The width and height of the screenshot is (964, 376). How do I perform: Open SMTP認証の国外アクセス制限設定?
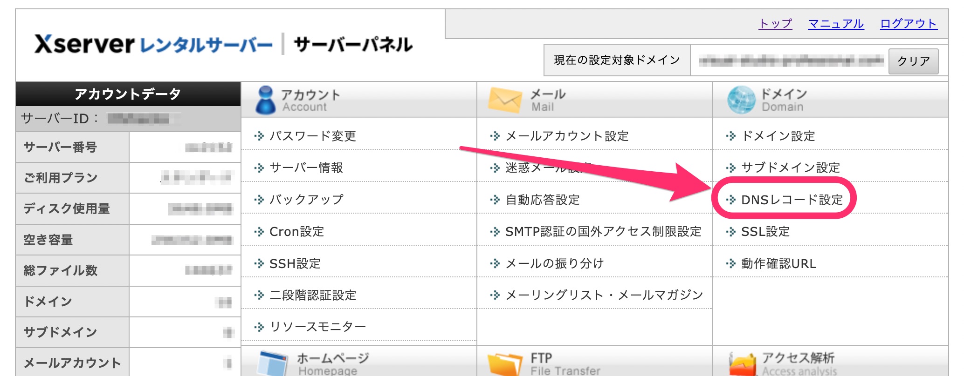(603, 231)
